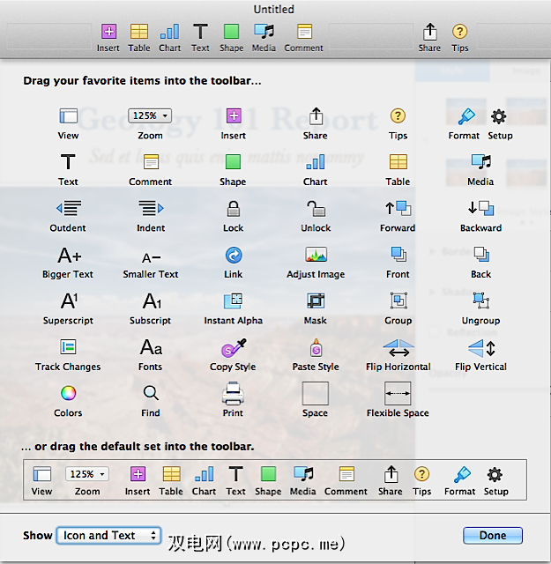Image resolution: width=551 pixels, height=564 pixels.
Task: Click the Copy Style eyedropper icon
Action: pyautogui.click(x=233, y=348)
